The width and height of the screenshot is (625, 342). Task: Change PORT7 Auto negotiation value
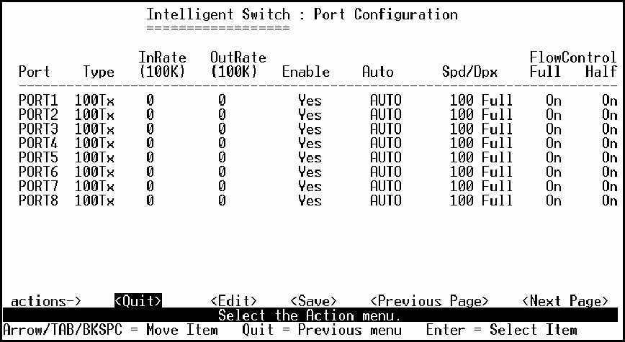(385, 187)
